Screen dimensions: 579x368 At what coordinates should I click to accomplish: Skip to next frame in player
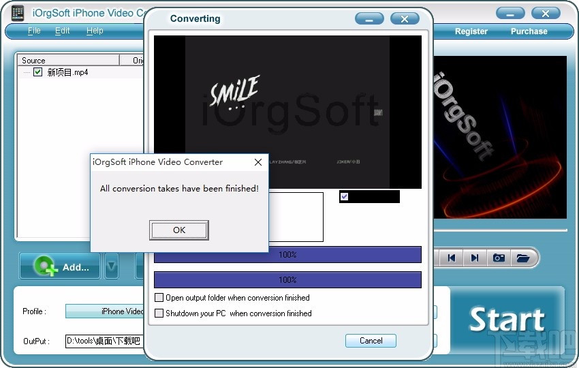pos(475,258)
